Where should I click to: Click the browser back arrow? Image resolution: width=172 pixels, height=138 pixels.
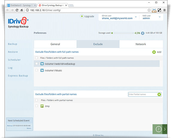(x=7, y=10)
